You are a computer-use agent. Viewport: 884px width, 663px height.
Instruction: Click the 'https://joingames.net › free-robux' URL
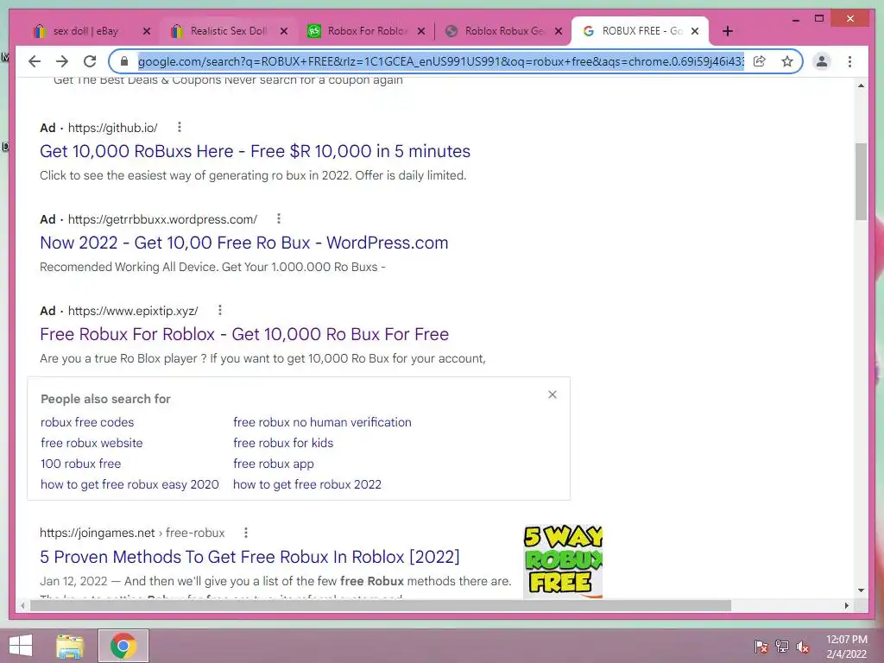click(x=132, y=533)
